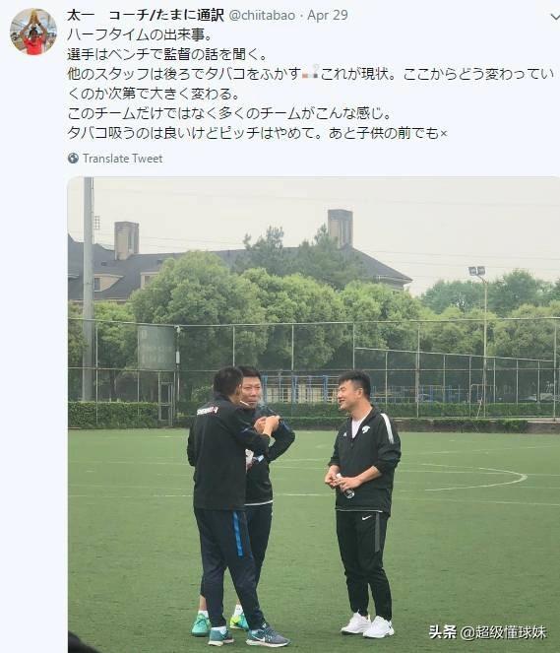Screen dimensions: 560x653
Task: Click the globe icon beside Translate Tweet
Action: coord(73,159)
